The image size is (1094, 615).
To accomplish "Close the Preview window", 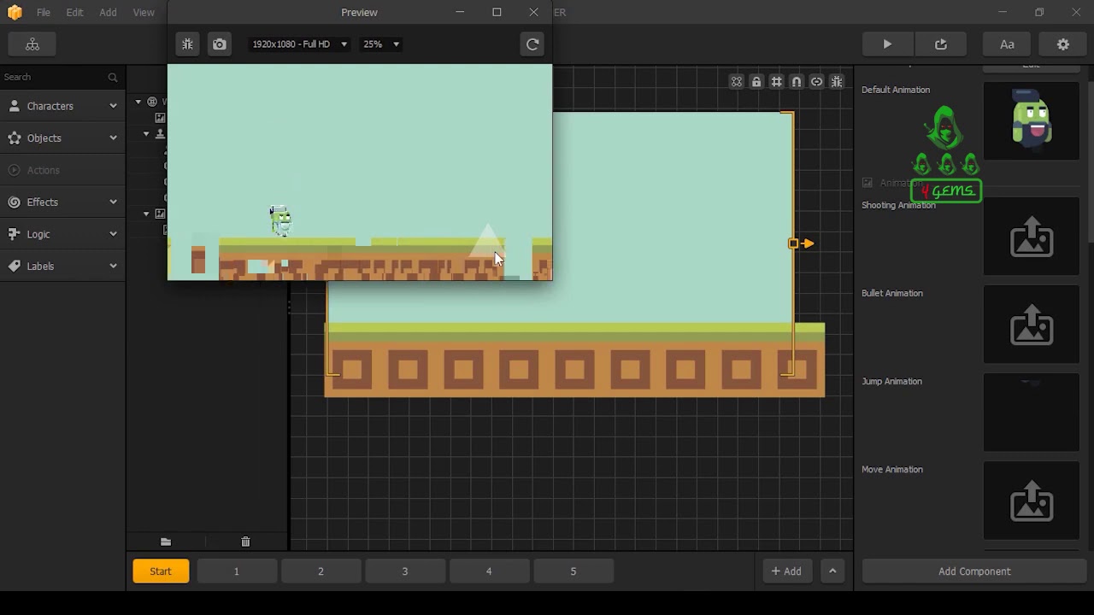I will click(534, 12).
